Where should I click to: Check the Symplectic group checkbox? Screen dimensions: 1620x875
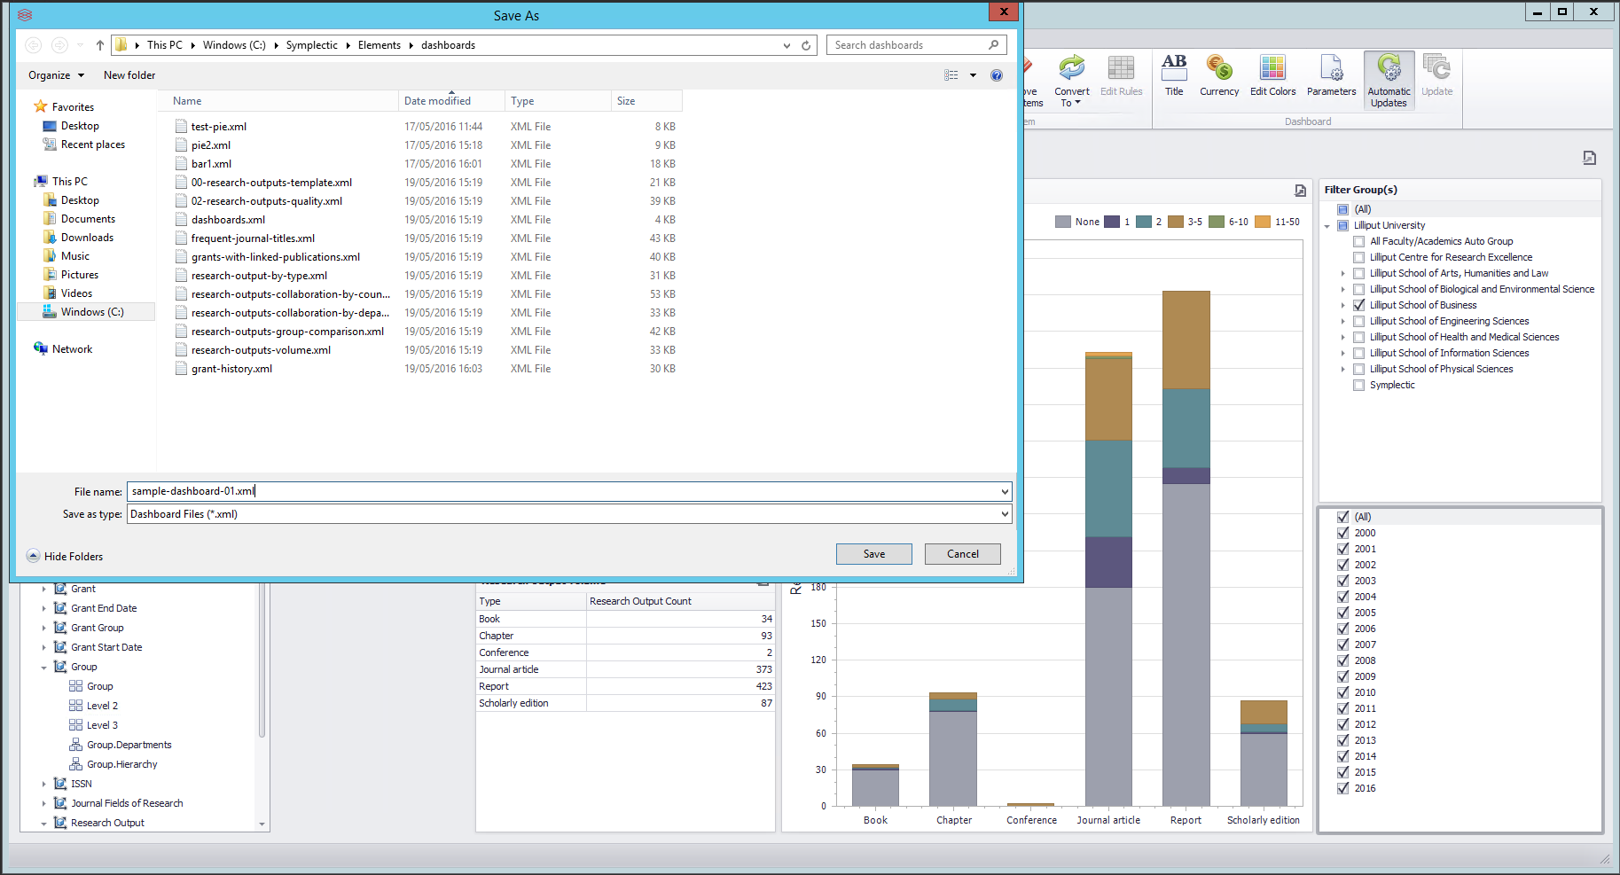[1358, 385]
